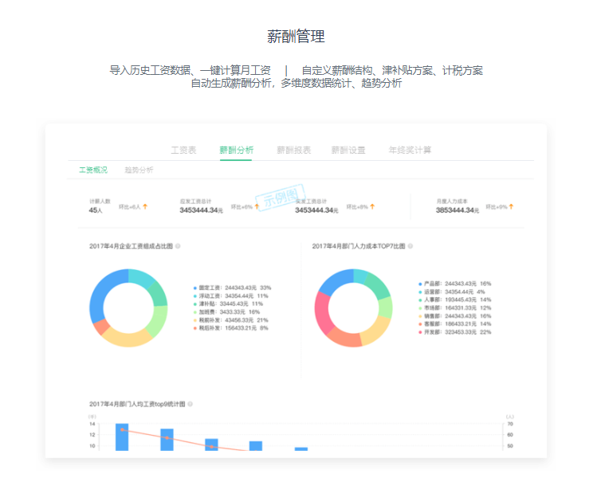Click the 津补贴 legend entry

pyautogui.click(x=228, y=304)
